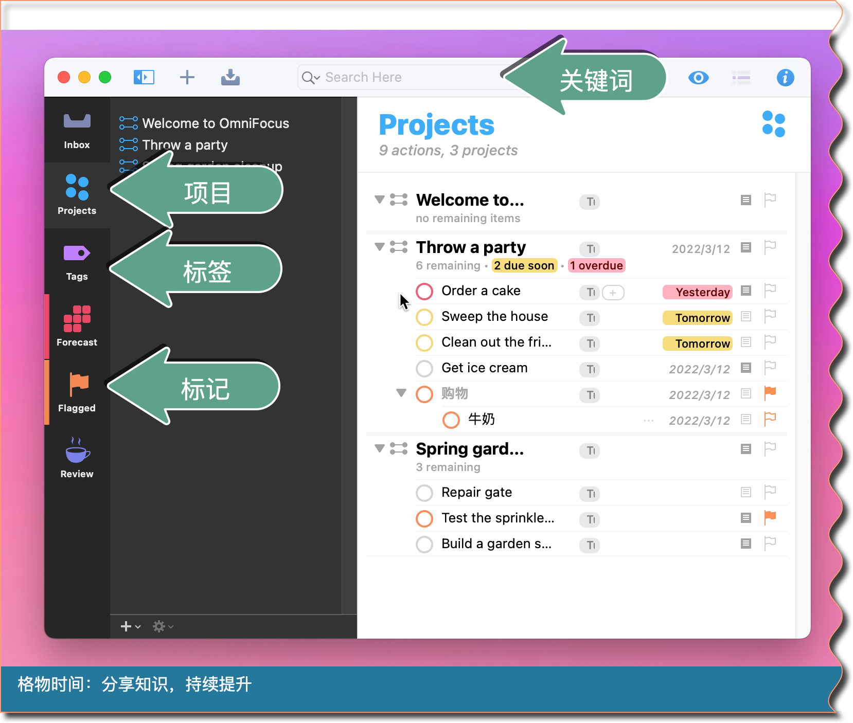Complete the Sweep the house task
Screen dimensions: 853x723
click(x=424, y=317)
